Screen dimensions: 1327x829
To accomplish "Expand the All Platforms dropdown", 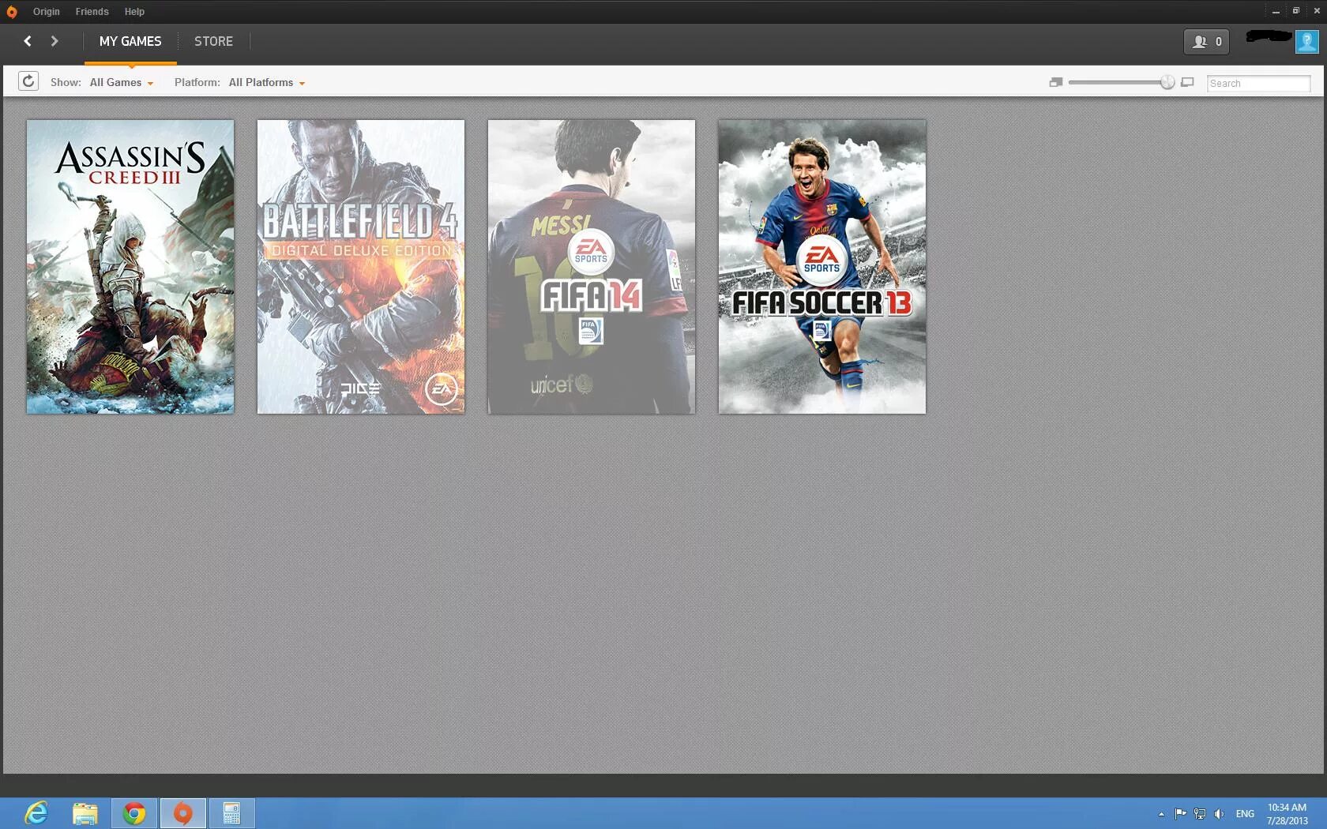I will pyautogui.click(x=267, y=82).
